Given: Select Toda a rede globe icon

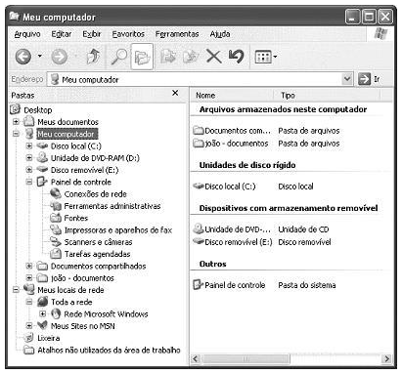Looking at the screenshot, I should click(x=42, y=302).
